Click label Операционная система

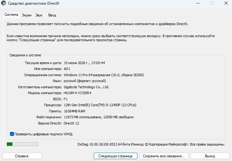coord(43,75)
